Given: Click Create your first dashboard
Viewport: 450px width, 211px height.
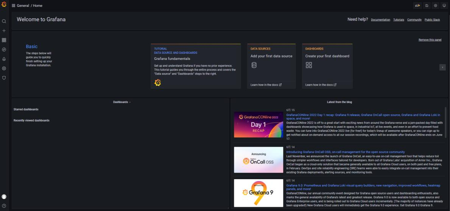Looking at the screenshot, I should (327, 56).
